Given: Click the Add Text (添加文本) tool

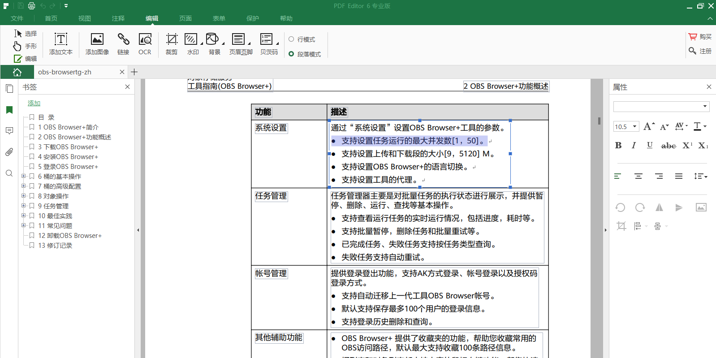Looking at the screenshot, I should pos(60,44).
